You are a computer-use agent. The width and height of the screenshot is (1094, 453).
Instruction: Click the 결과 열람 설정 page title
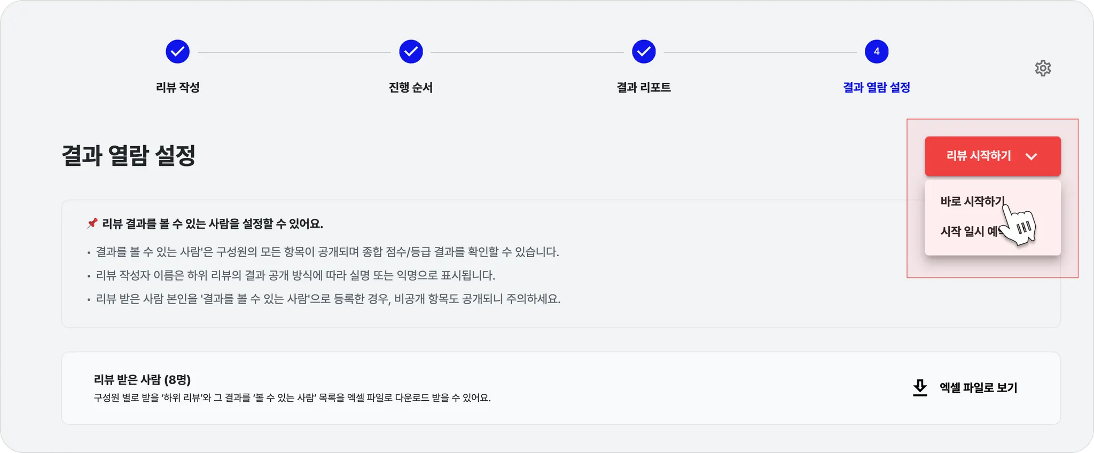[128, 155]
